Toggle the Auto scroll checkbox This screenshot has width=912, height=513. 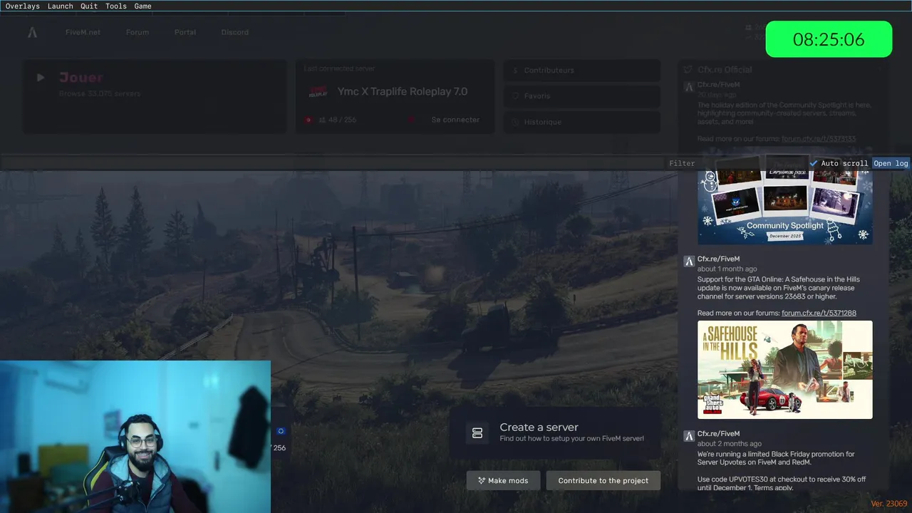pyautogui.click(x=814, y=163)
